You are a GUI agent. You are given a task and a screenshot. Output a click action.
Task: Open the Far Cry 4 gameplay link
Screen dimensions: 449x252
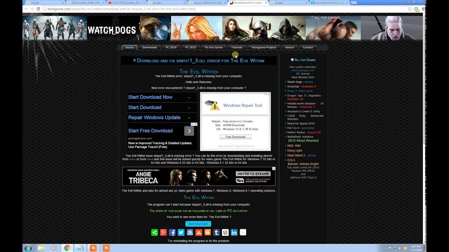click(308, 128)
